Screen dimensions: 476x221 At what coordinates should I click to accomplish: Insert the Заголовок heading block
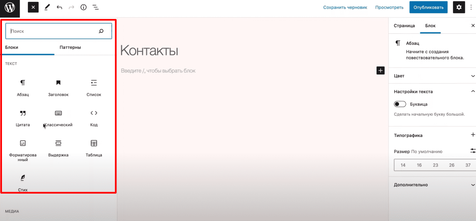[x=58, y=88]
